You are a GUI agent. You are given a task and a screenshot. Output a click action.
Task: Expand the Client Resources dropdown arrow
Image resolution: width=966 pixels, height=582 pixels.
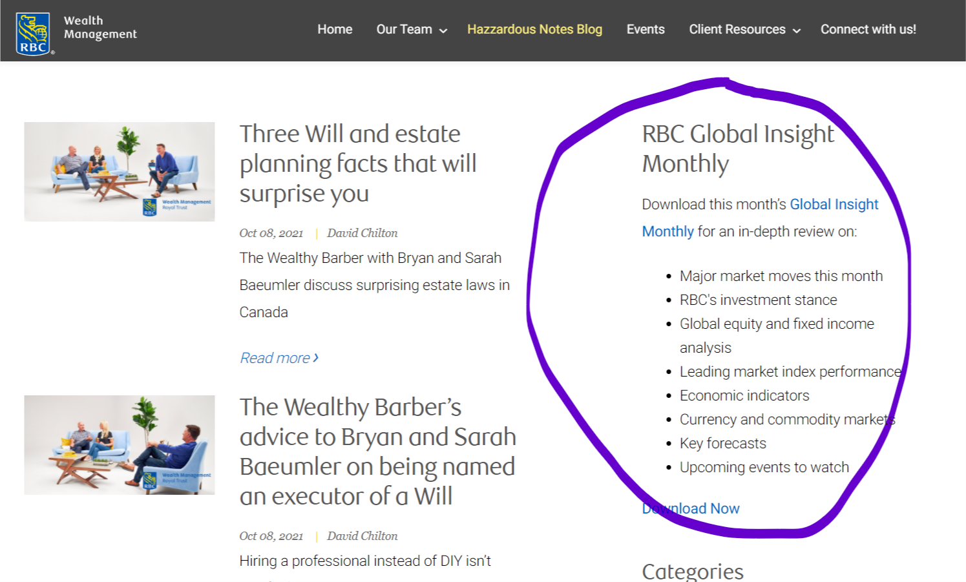pyautogui.click(x=797, y=30)
